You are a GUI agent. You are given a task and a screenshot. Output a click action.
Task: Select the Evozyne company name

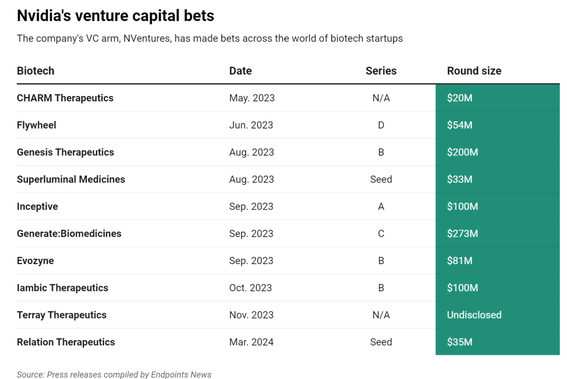(35, 261)
